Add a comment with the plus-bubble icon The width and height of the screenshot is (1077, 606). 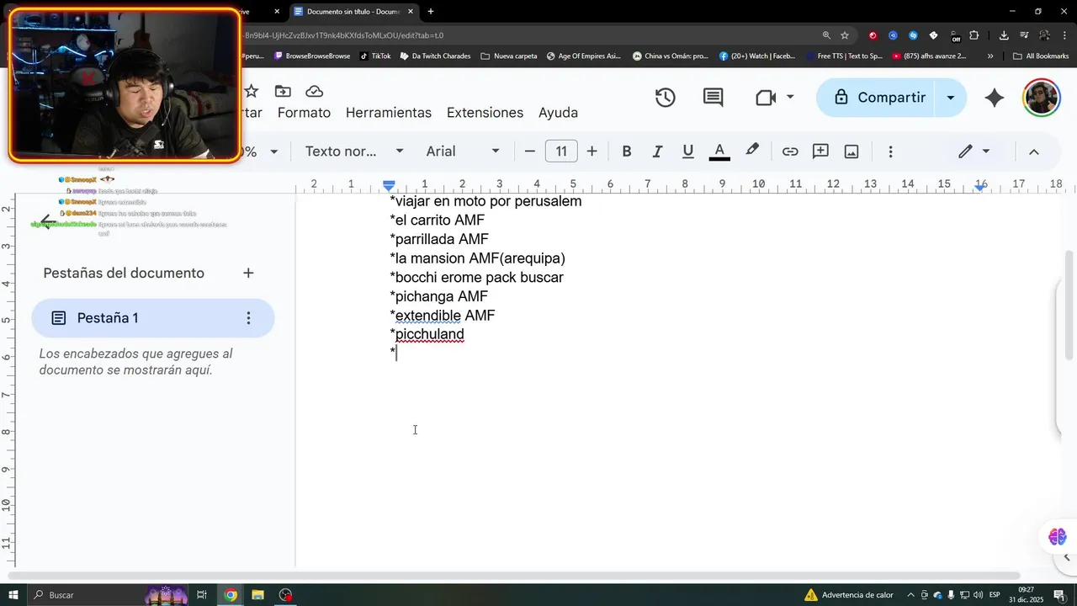tap(820, 151)
